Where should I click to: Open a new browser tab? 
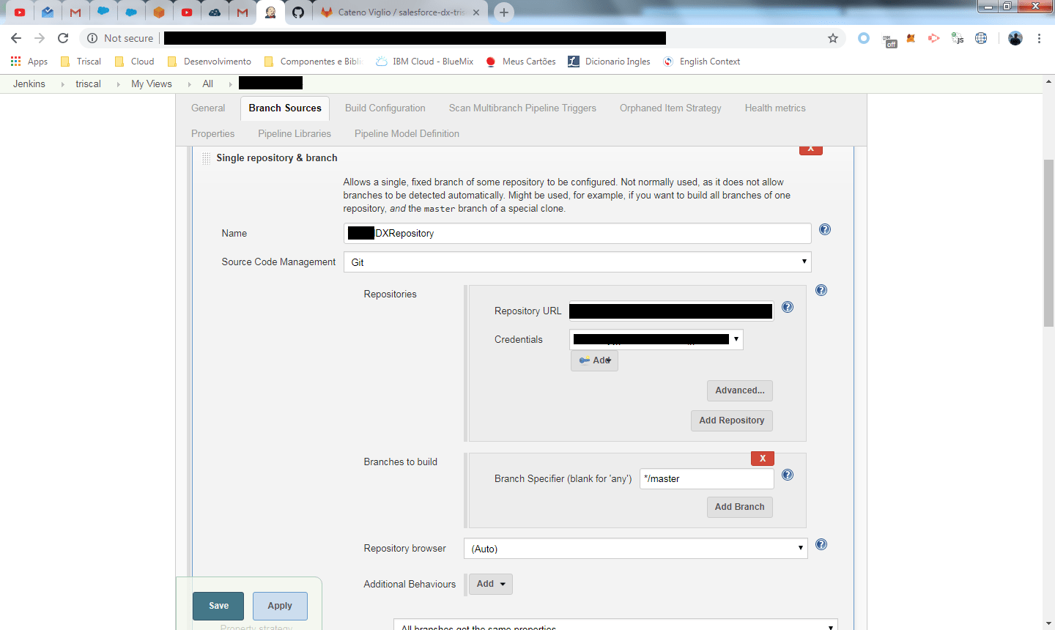[x=503, y=12]
